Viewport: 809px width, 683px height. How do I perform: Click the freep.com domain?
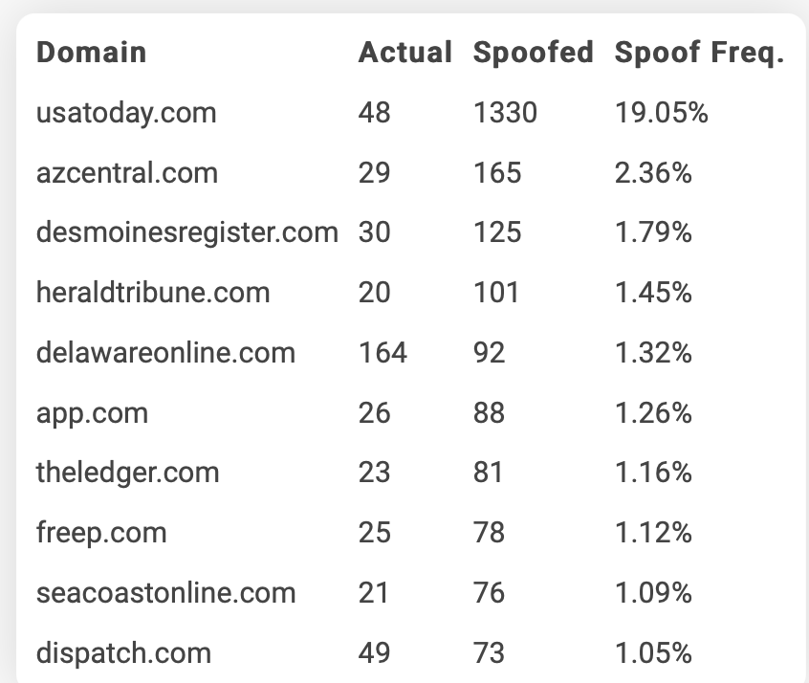[100, 533]
